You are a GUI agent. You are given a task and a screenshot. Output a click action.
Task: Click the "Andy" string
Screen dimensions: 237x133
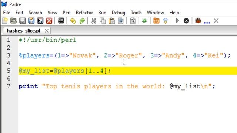pyautogui.click(x=173, y=55)
